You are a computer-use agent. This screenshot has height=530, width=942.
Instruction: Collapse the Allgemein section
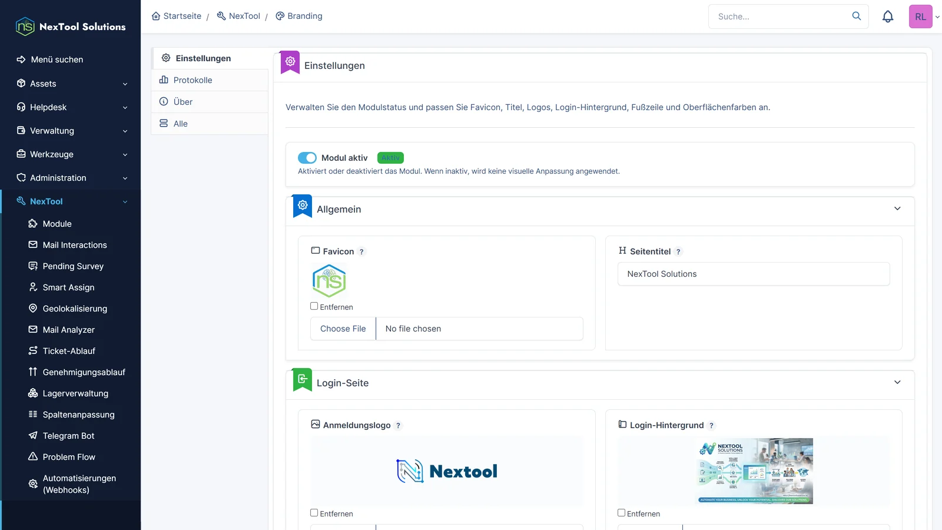(897, 208)
